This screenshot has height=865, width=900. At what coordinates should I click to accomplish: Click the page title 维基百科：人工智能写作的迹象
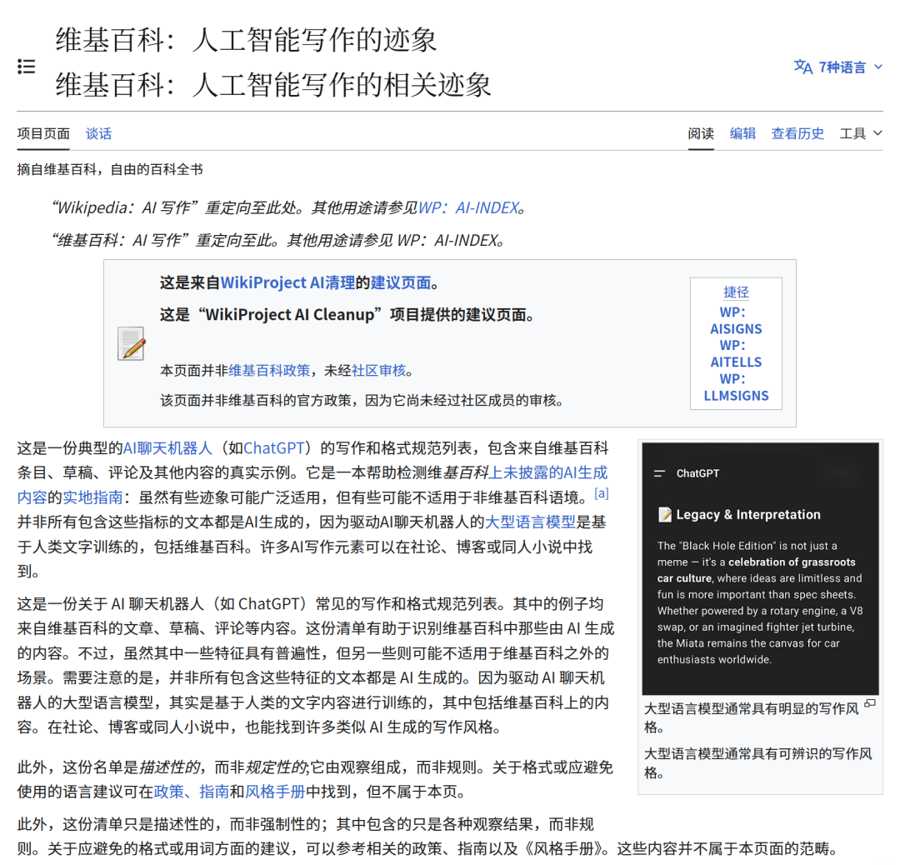pos(246,40)
